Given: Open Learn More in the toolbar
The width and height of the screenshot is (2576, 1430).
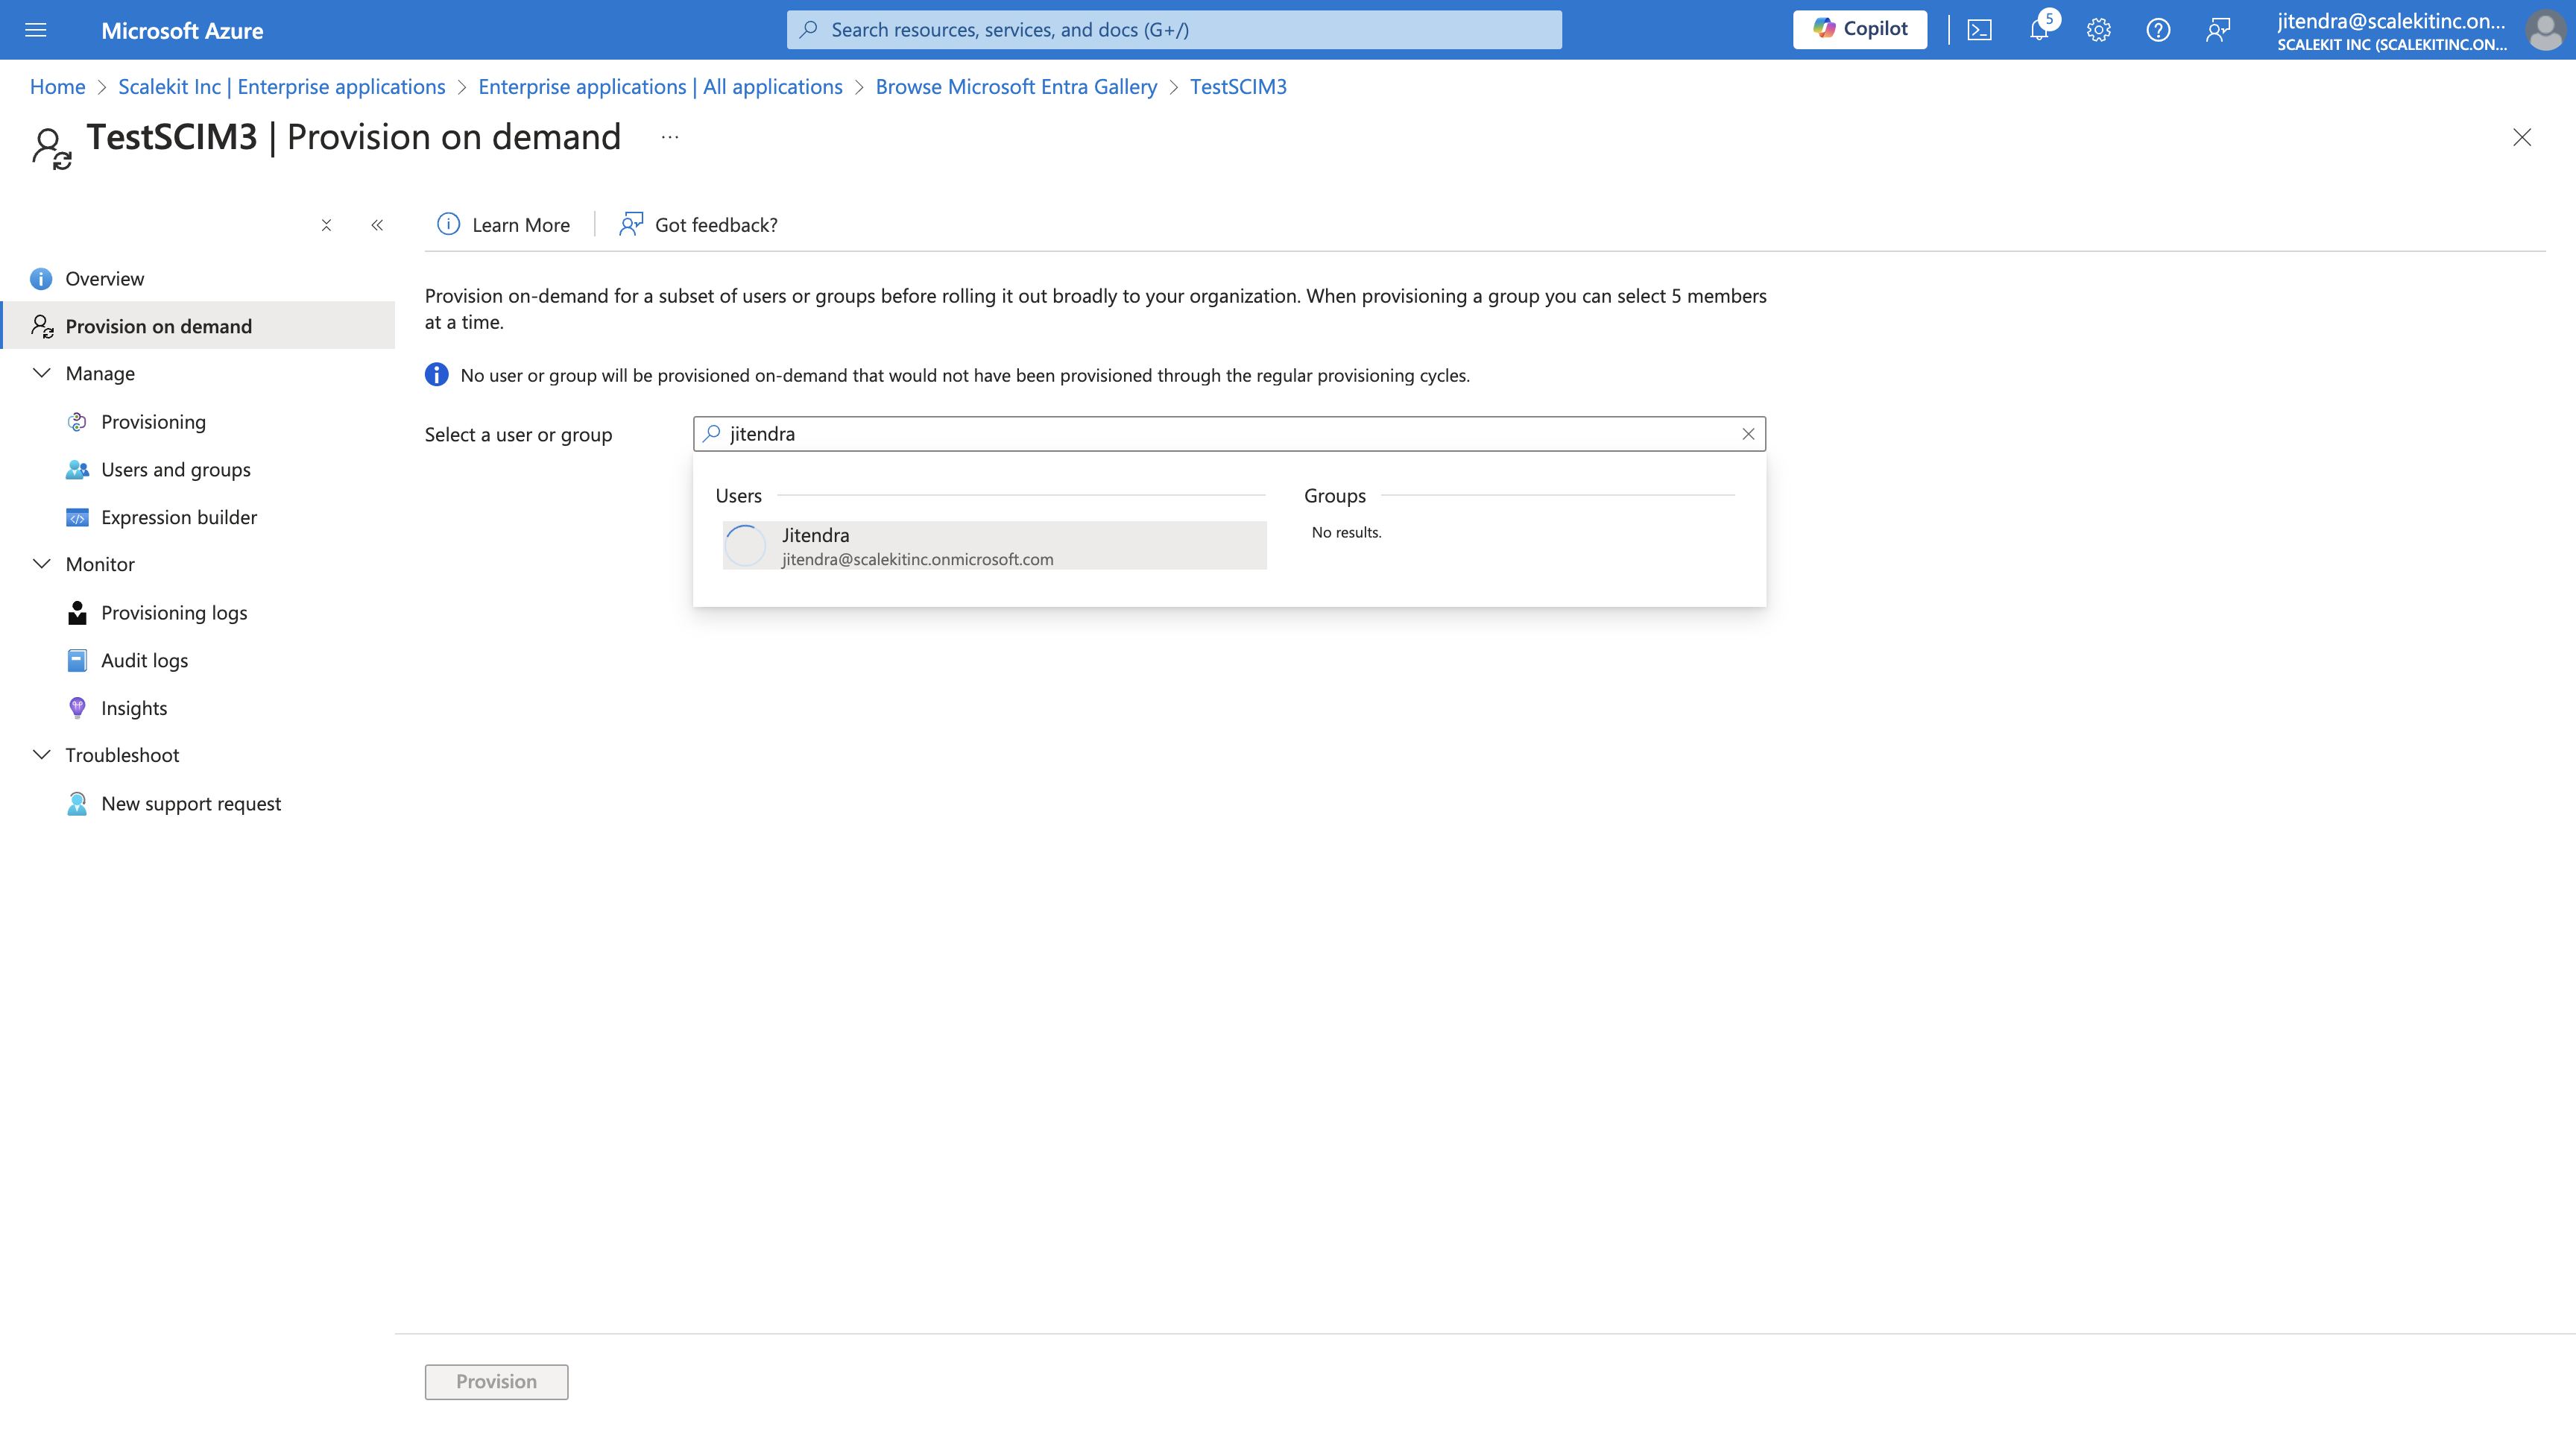Looking at the screenshot, I should 503,225.
